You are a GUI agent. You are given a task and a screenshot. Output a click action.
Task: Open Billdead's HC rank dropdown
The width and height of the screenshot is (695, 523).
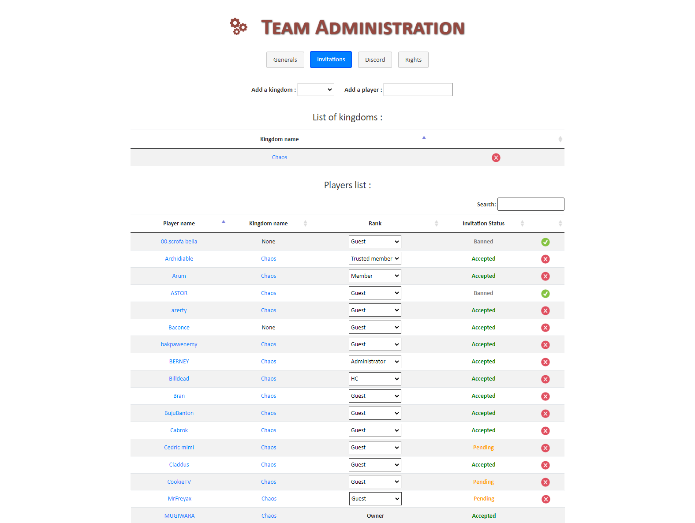click(375, 379)
